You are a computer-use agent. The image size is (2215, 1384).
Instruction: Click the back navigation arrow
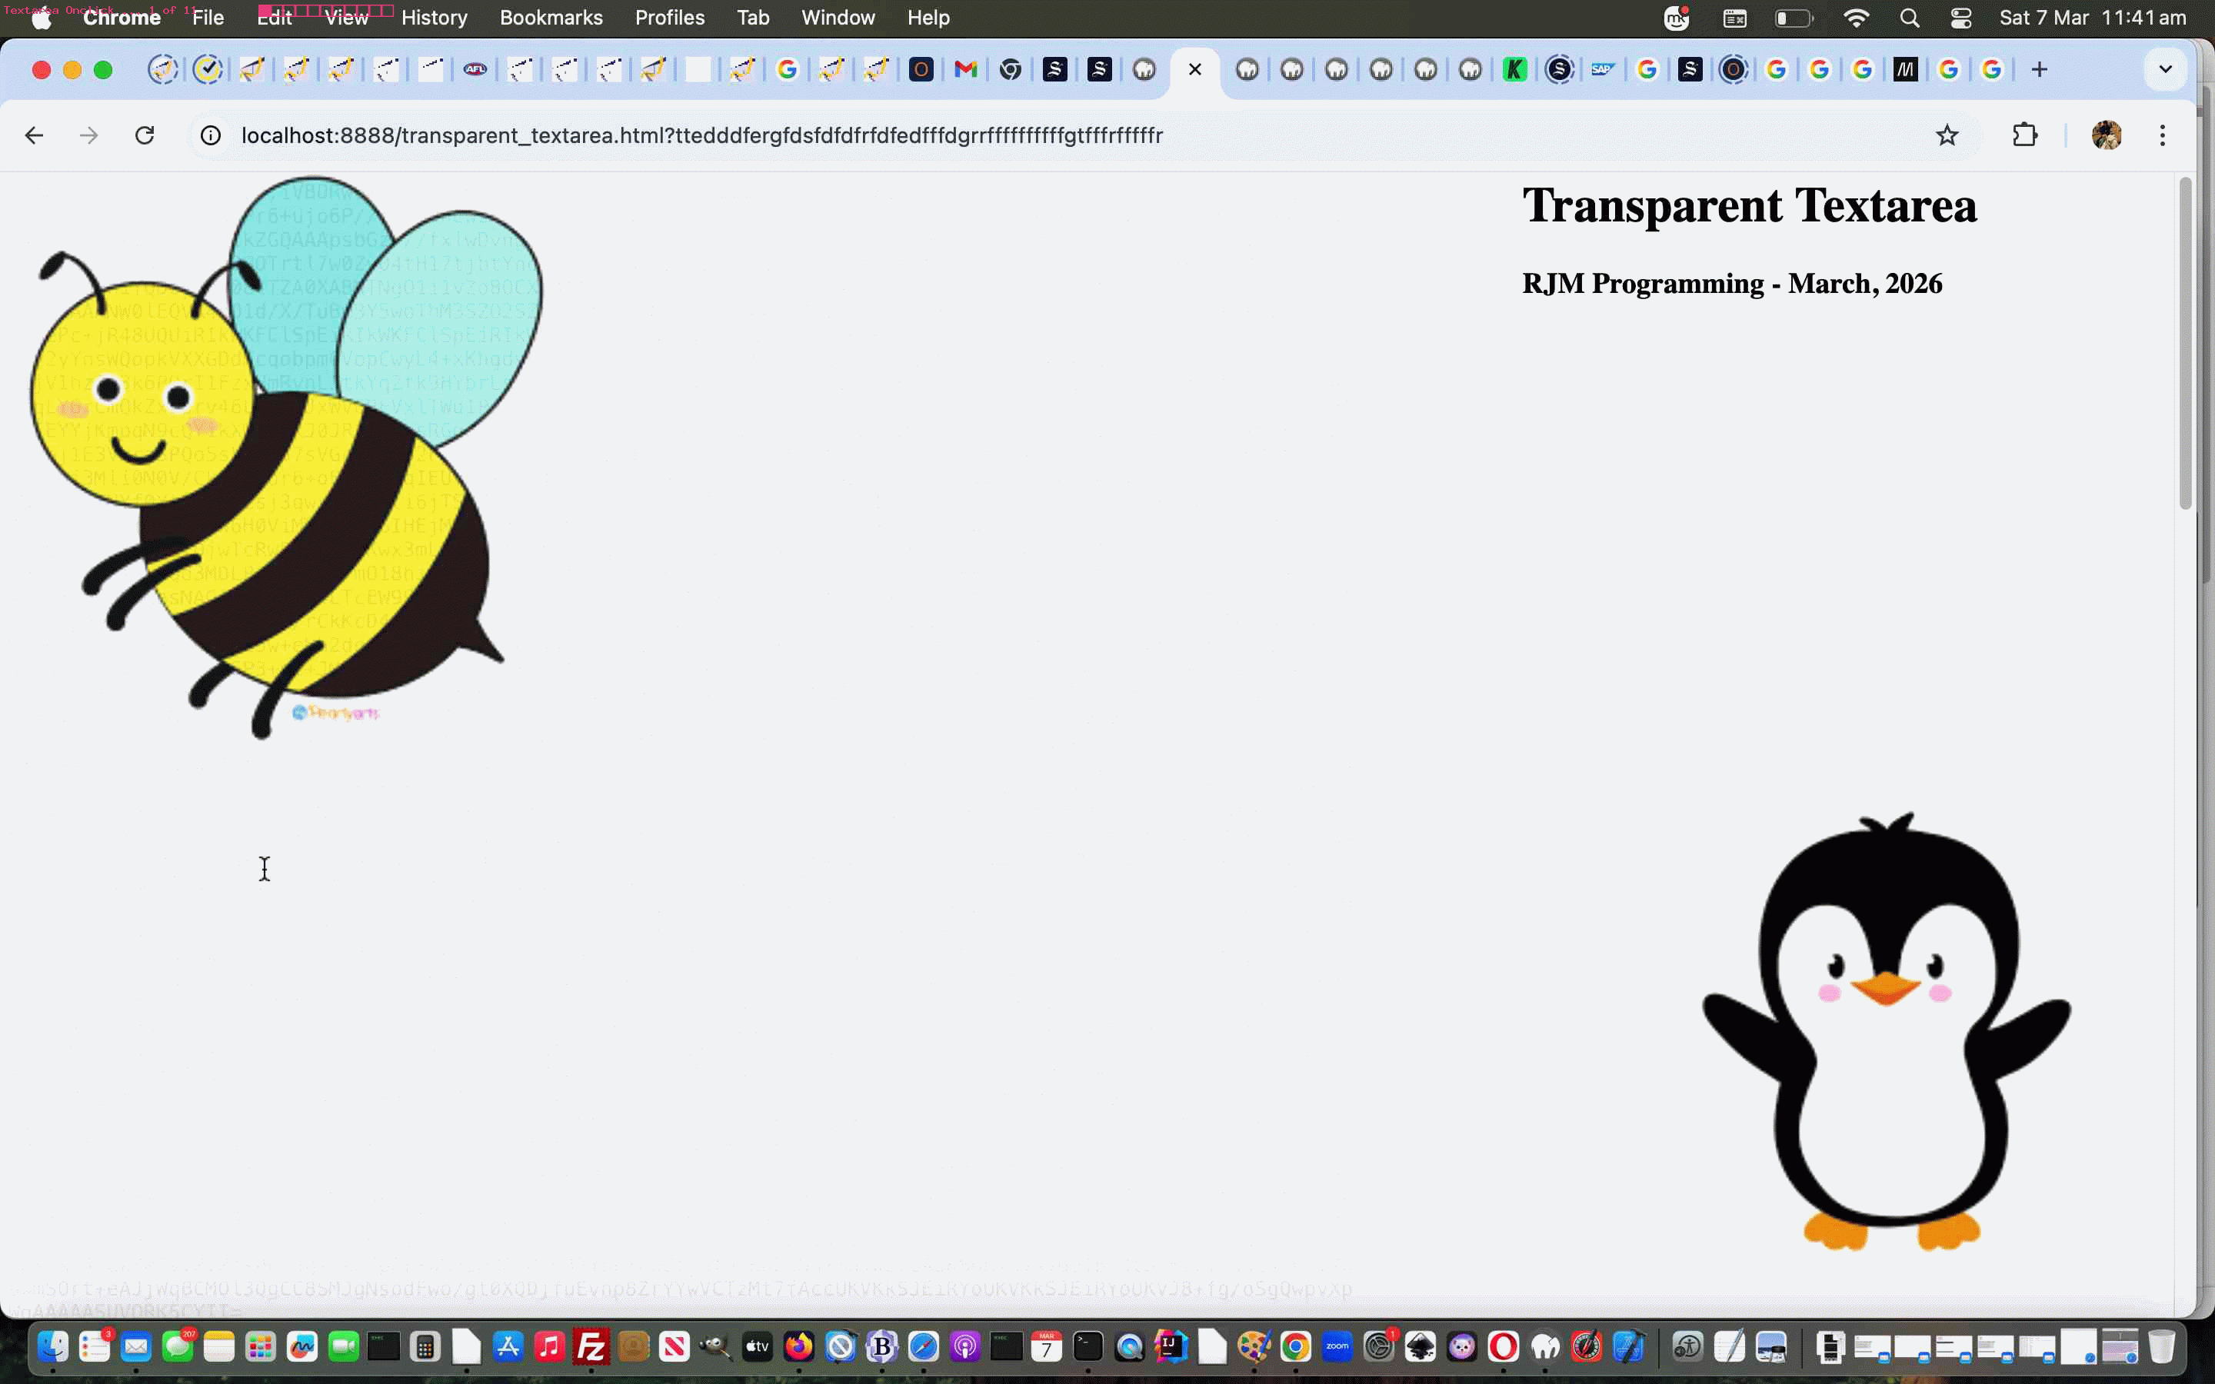pyautogui.click(x=34, y=135)
